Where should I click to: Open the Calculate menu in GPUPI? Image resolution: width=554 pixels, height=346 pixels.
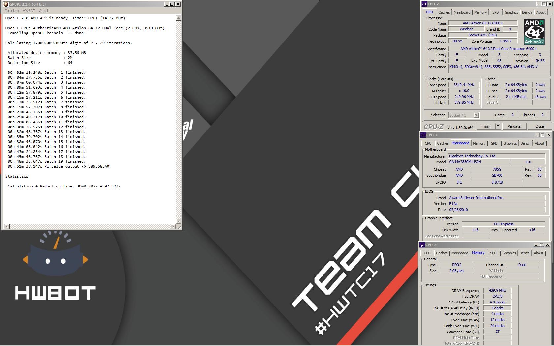pyautogui.click(x=12, y=11)
